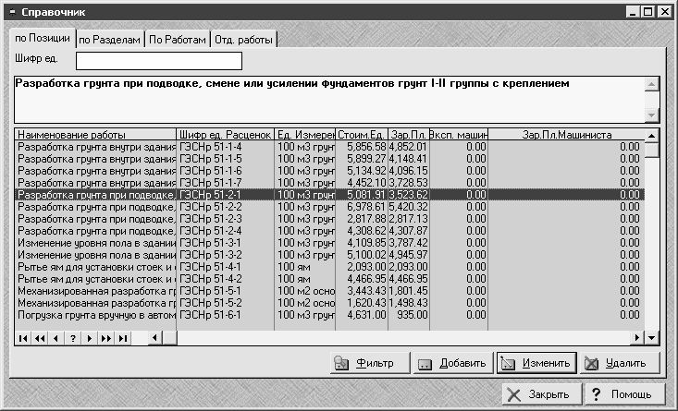
Task: Go to last record navigator button
Action: click(x=123, y=338)
